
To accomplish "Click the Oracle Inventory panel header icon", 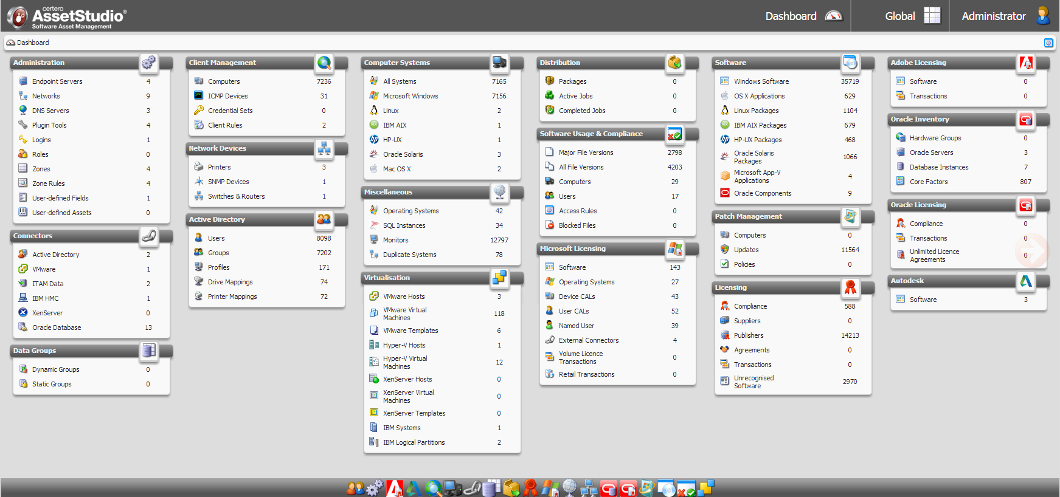I will tap(1025, 120).
